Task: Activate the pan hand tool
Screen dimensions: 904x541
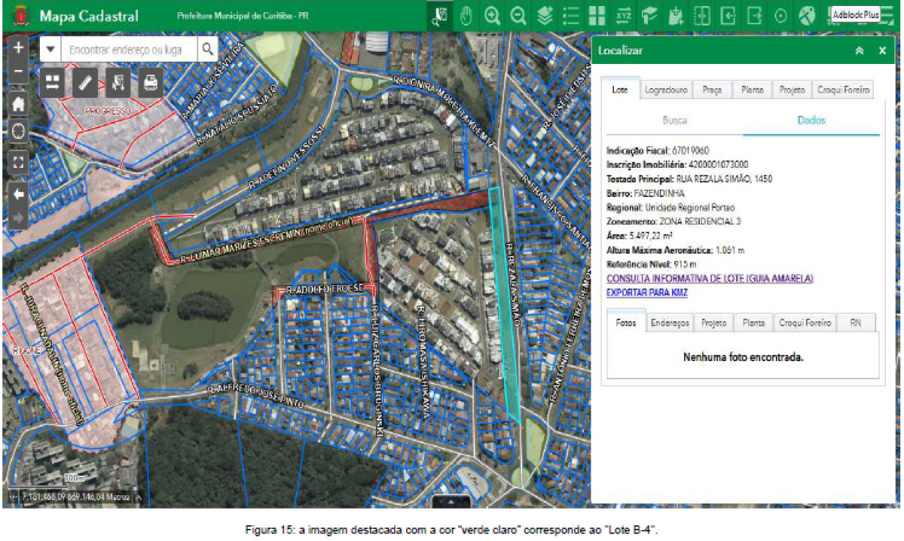Action: click(466, 16)
